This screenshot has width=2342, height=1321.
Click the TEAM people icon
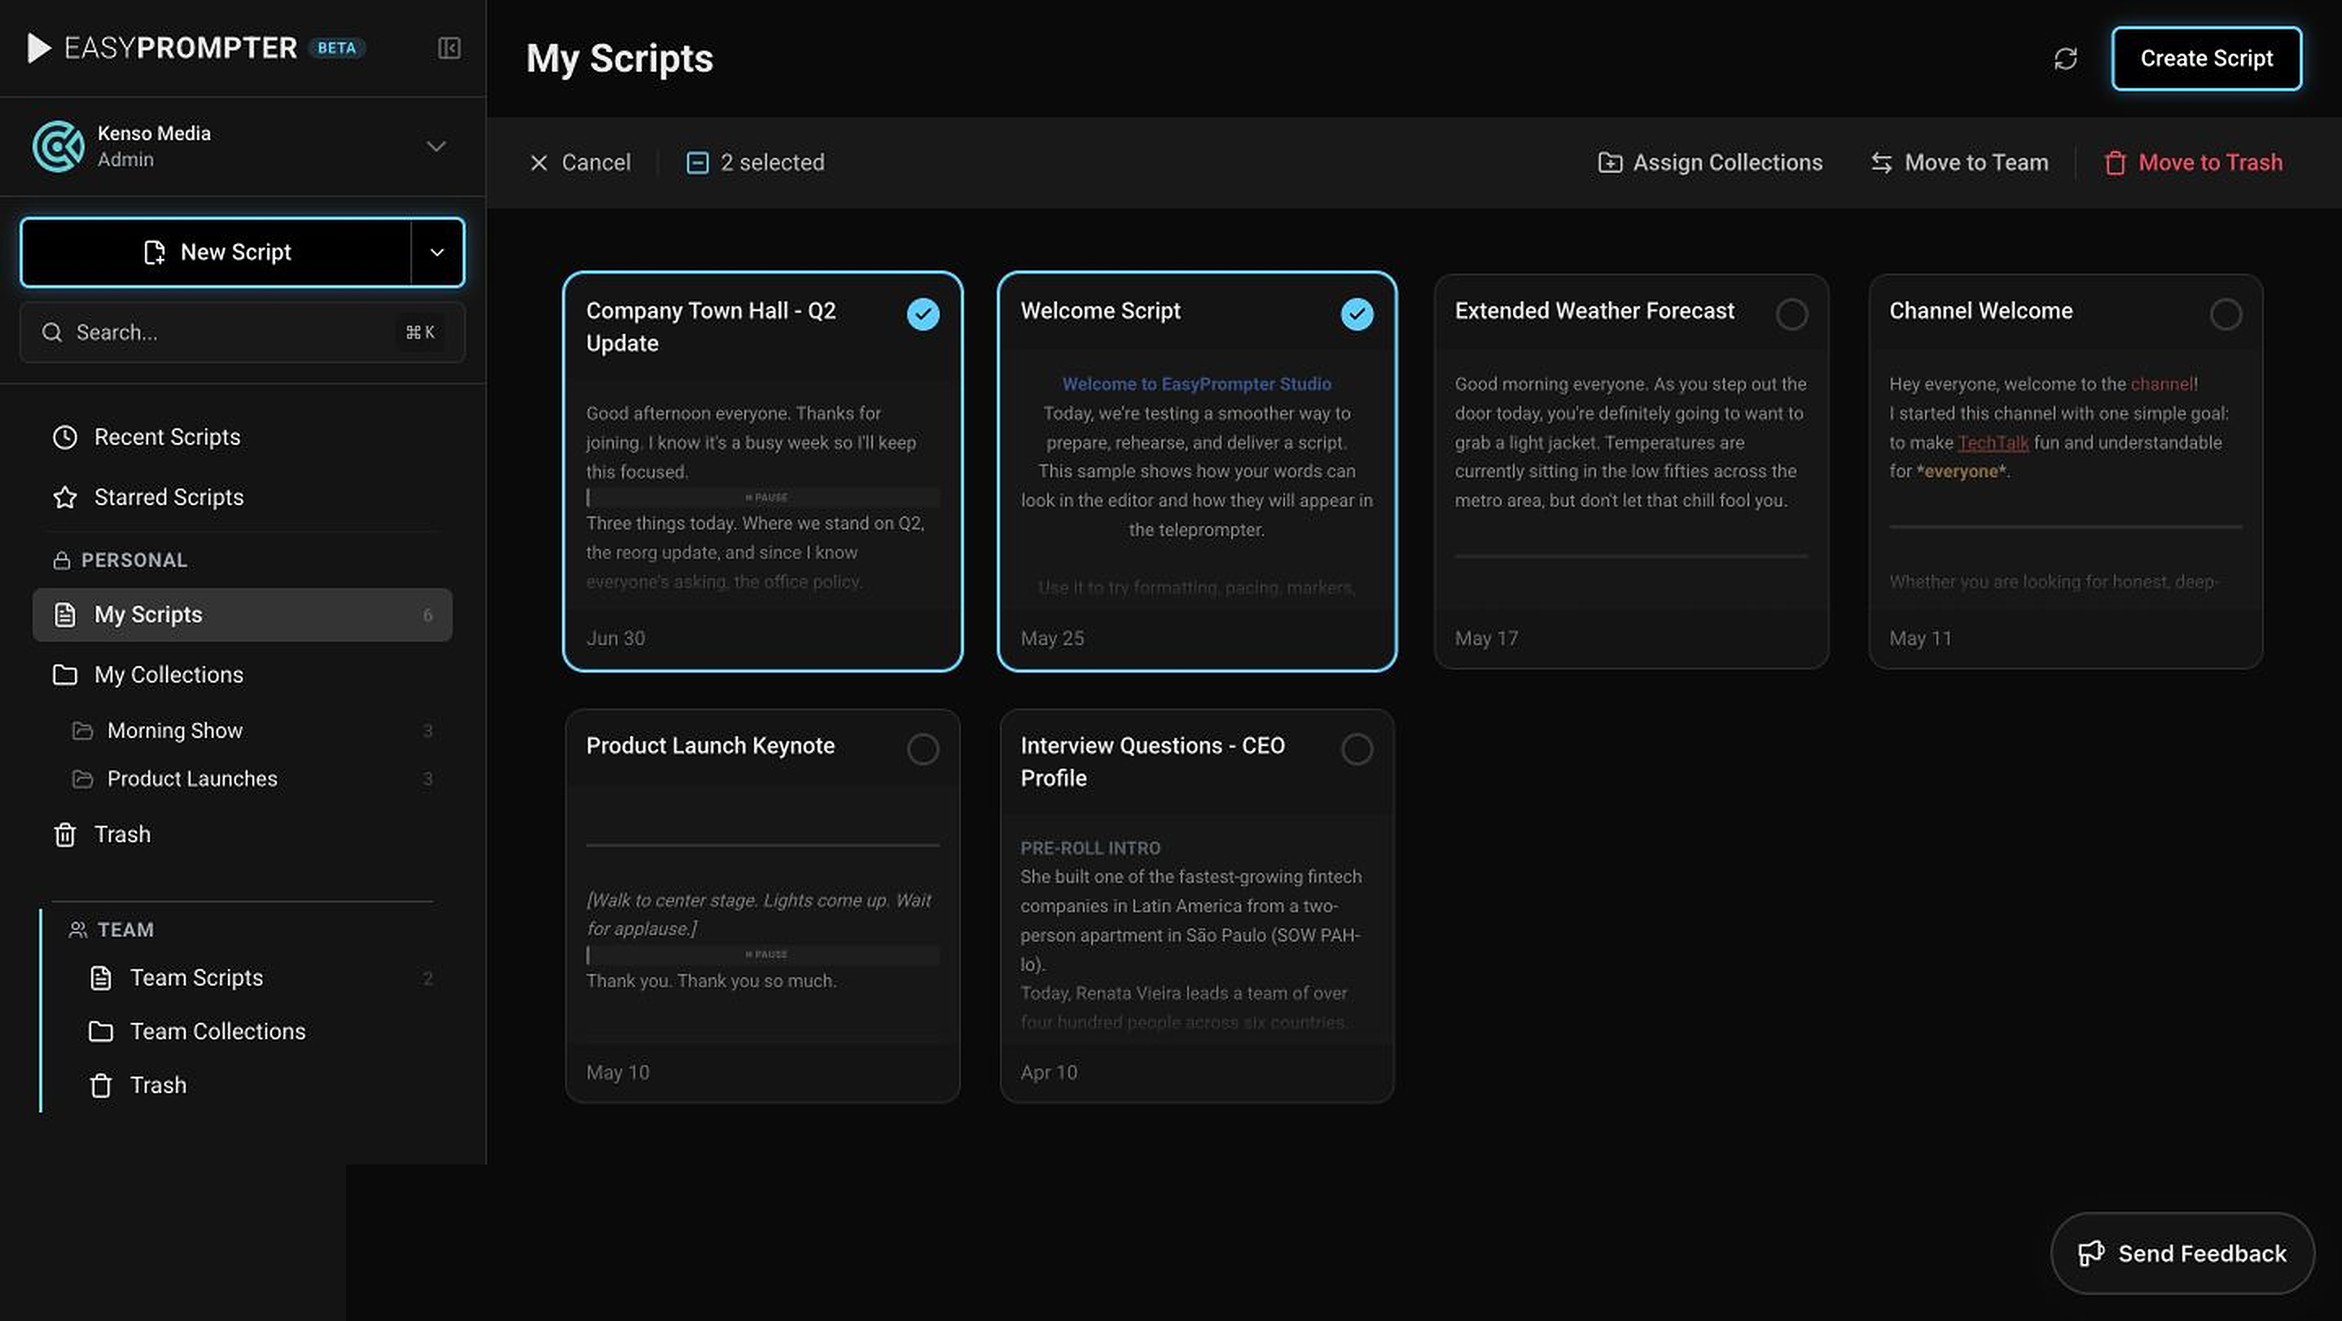click(x=78, y=930)
